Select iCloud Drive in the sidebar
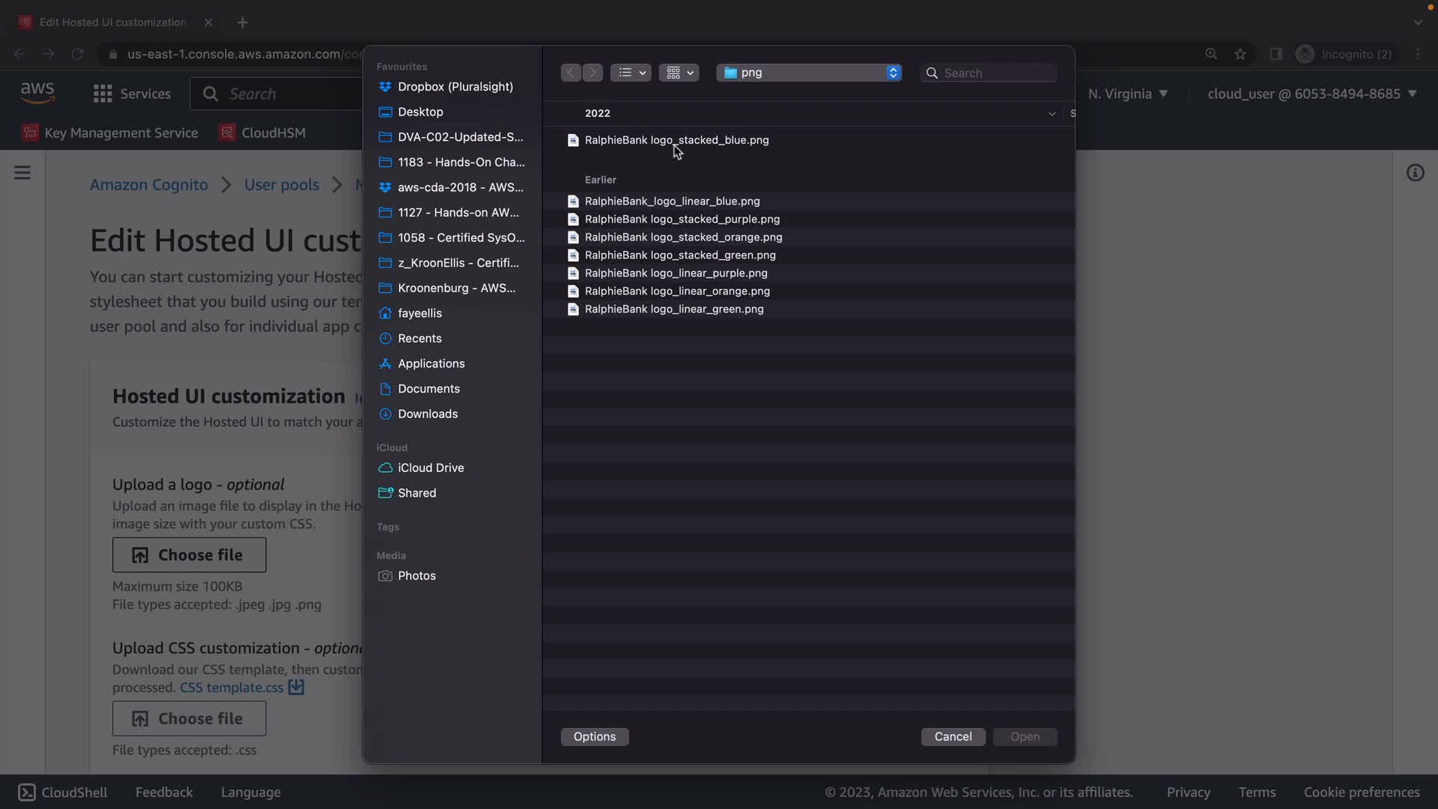This screenshot has height=809, width=1438. pyautogui.click(x=431, y=467)
